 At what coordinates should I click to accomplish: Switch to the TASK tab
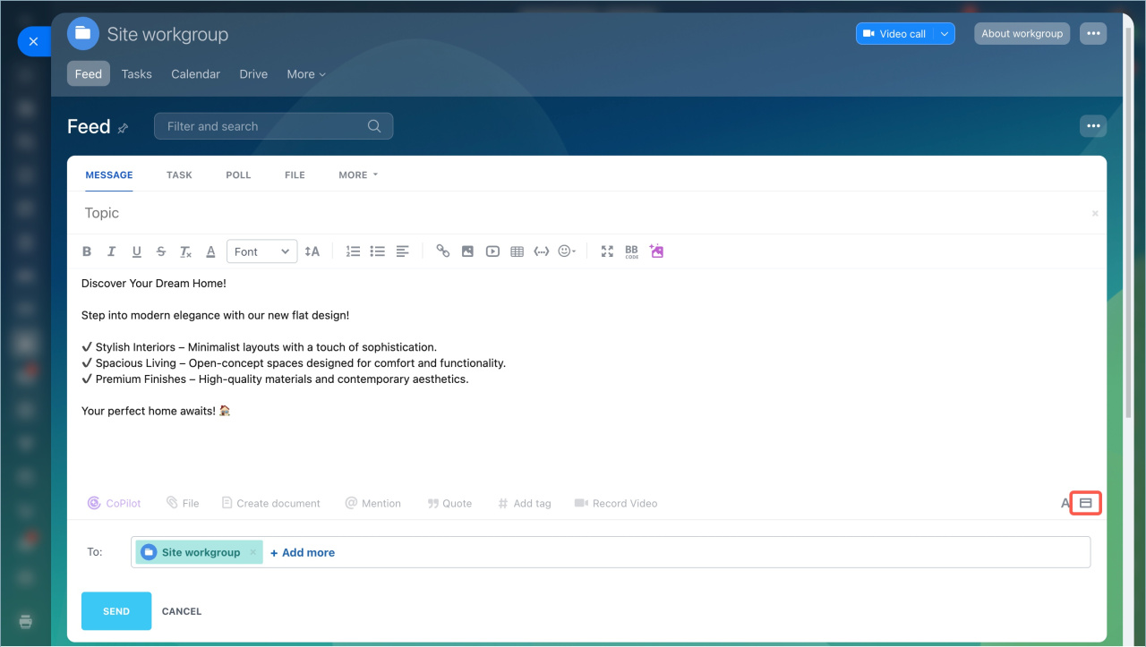click(179, 175)
